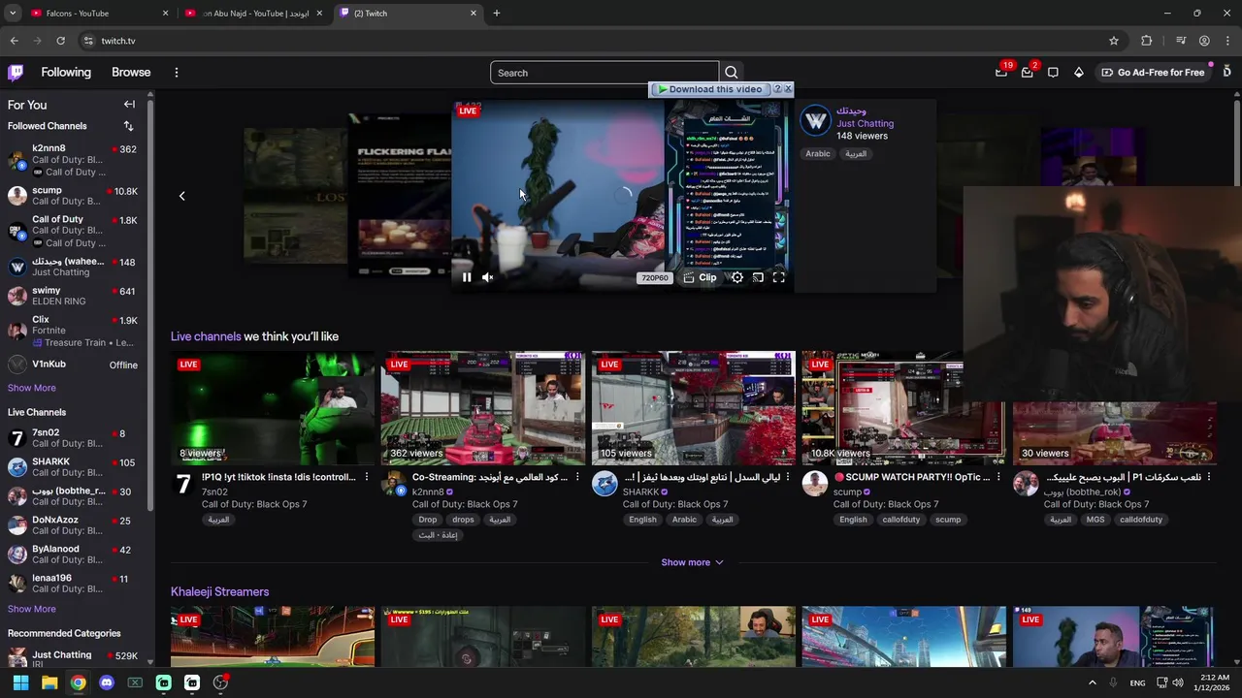Viewport: 1242px width, 698px height.
Task: Click the Just Chatting category under featured streamer
Action: (865, 123)
